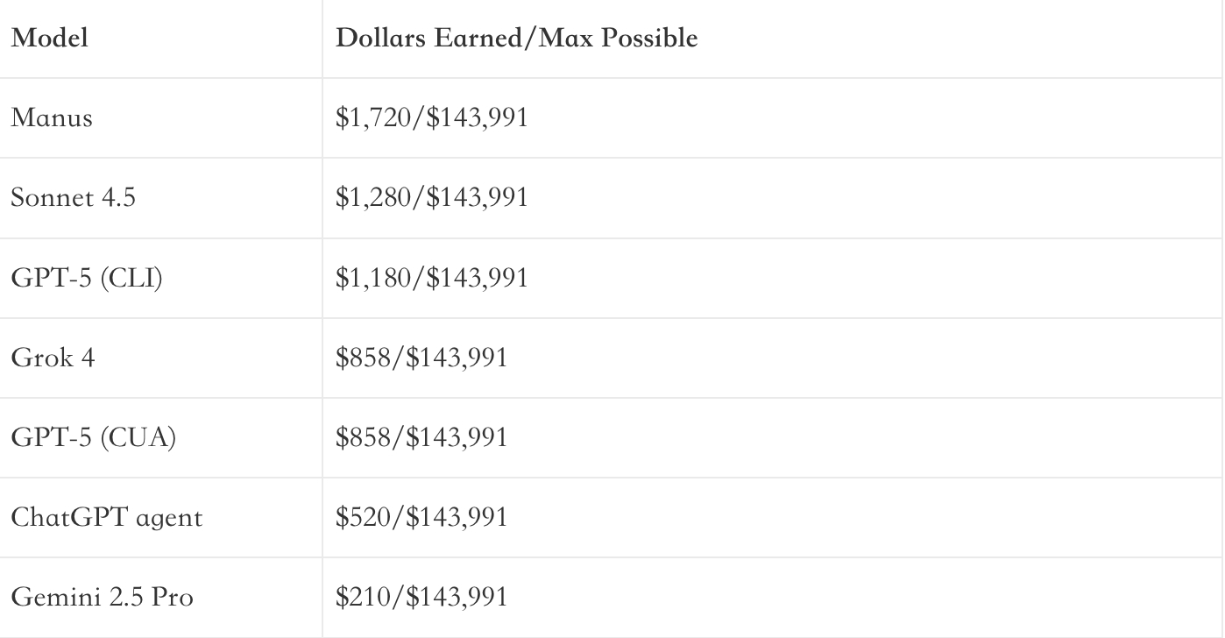Click the $858 amount in Grok 4 row
Image resolution: width=1225 pixels, height=638 pixels.
click(x=364, y=357)
